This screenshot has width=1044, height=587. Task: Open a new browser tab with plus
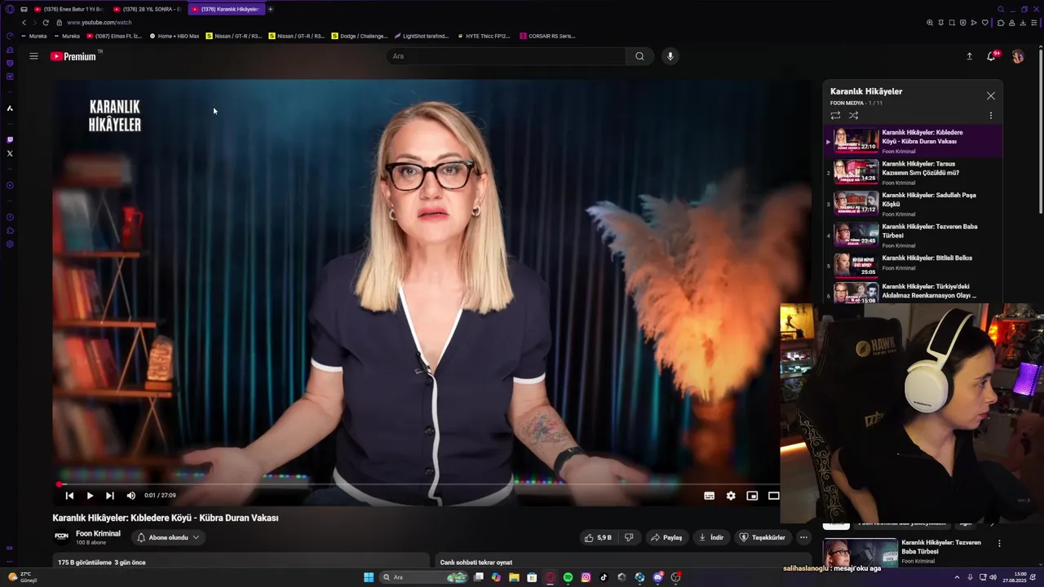271,9
